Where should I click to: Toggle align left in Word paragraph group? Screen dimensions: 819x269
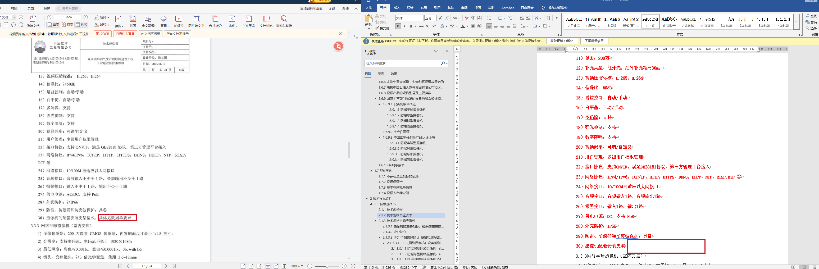489,26
